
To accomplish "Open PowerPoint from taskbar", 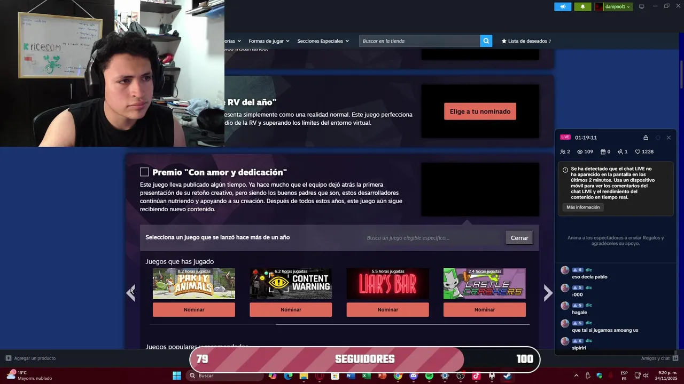I will click(382, 375).
